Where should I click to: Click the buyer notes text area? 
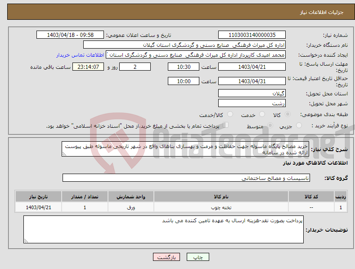pyautogui.click(x=163, y=229)
